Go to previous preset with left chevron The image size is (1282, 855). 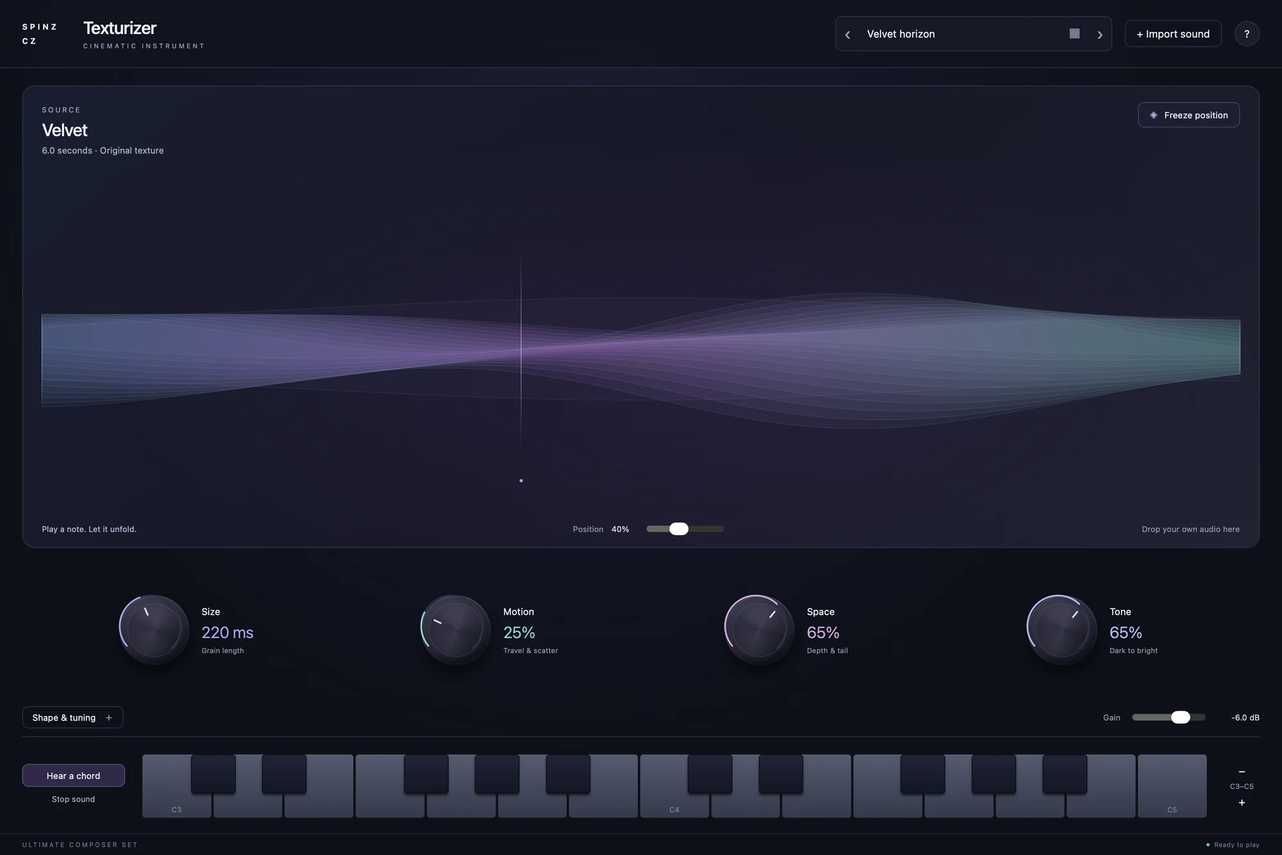(847, 35)
